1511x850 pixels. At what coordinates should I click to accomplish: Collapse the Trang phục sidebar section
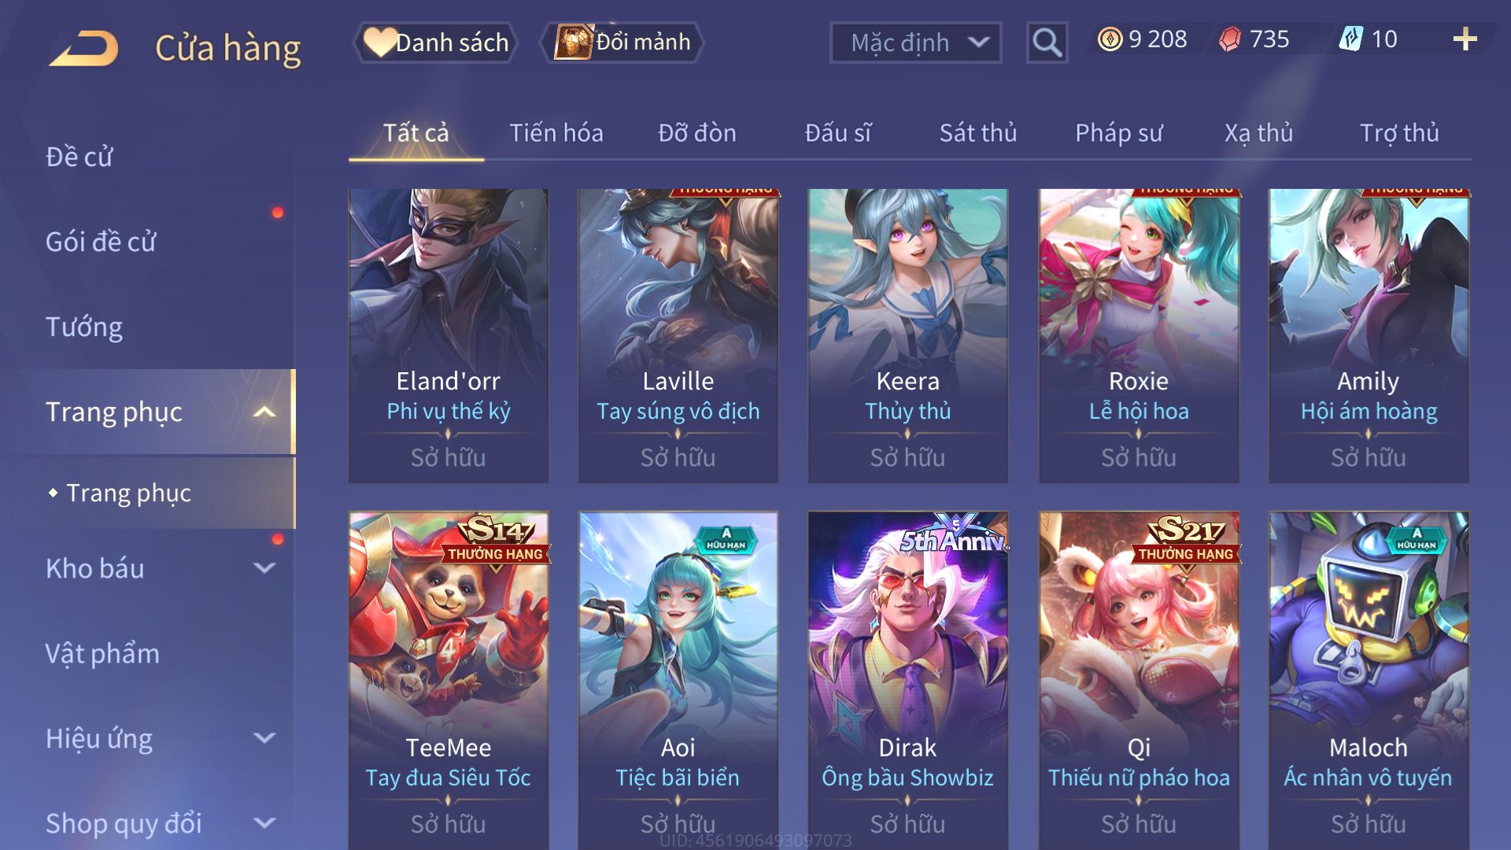point(265,412)
